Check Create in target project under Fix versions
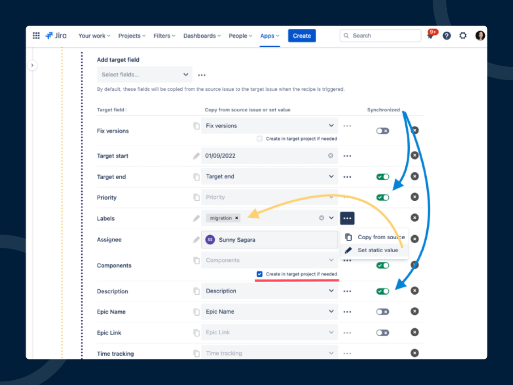This screenshot has width=513, height=385. (x=259, y=139)
